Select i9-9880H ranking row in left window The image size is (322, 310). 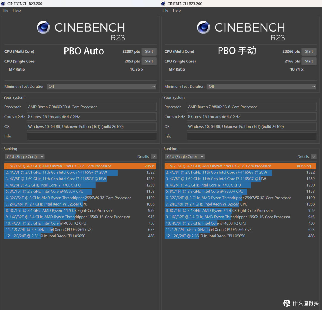coord(80,191)
